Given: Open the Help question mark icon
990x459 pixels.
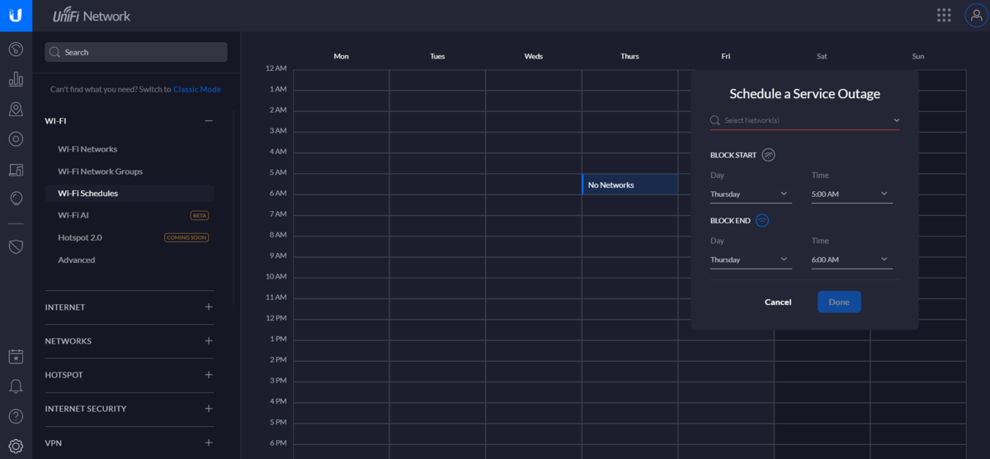Looking at the screenshot, I should click(16, 416).
